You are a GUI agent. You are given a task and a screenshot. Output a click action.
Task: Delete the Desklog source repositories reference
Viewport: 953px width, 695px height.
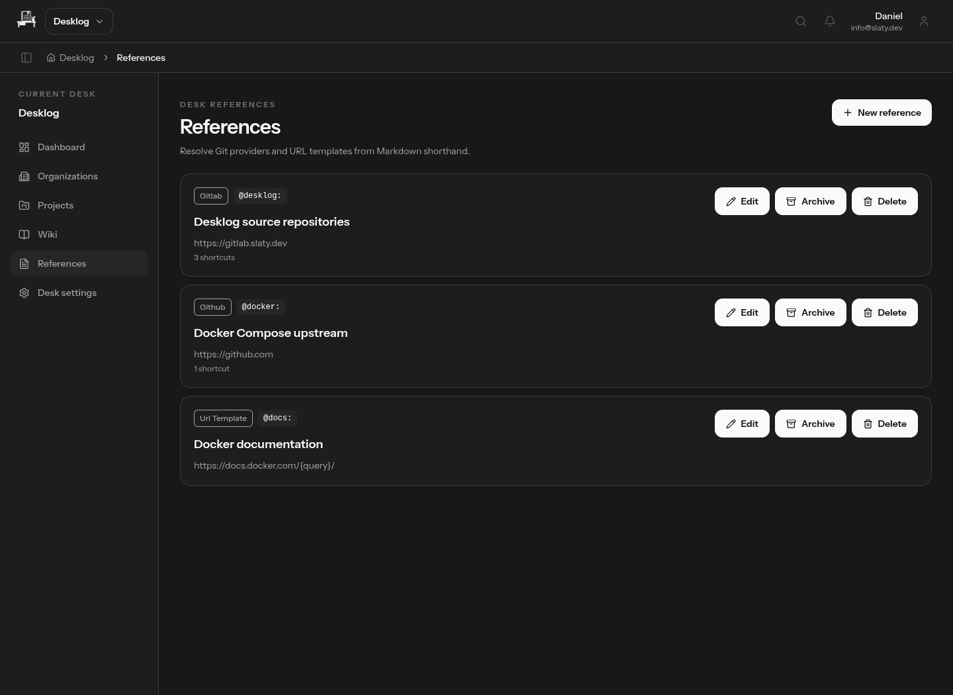[x=885, y=201]
